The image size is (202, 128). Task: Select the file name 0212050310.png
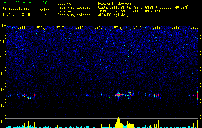(x=16, y=8)
